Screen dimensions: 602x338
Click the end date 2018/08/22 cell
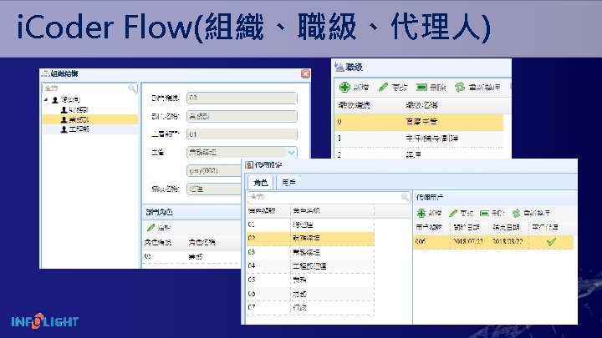(508, 241)
